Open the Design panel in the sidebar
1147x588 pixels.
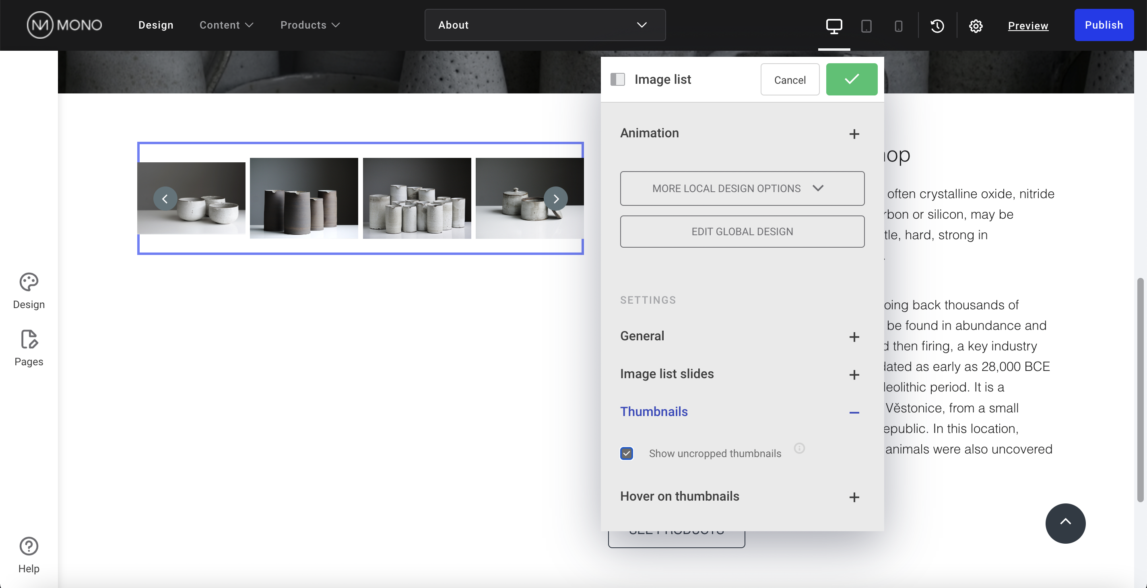pyautogui.click(x=28, y=290)
